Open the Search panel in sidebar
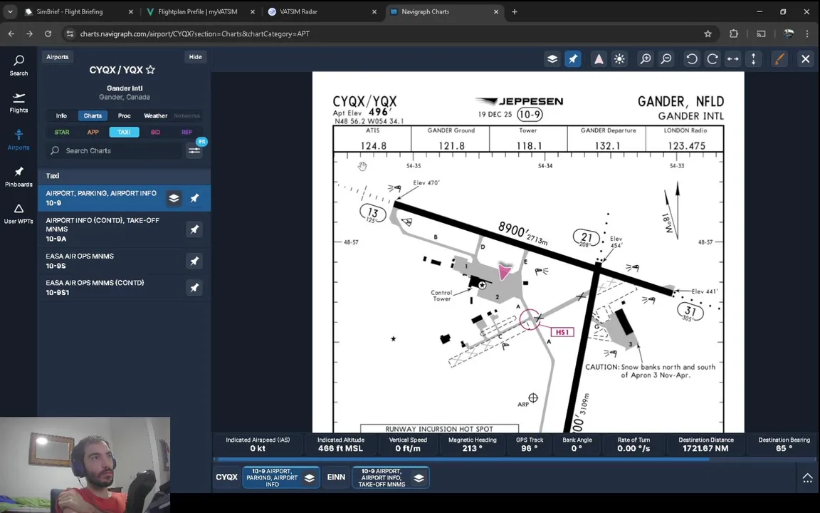 click(19, 66)
